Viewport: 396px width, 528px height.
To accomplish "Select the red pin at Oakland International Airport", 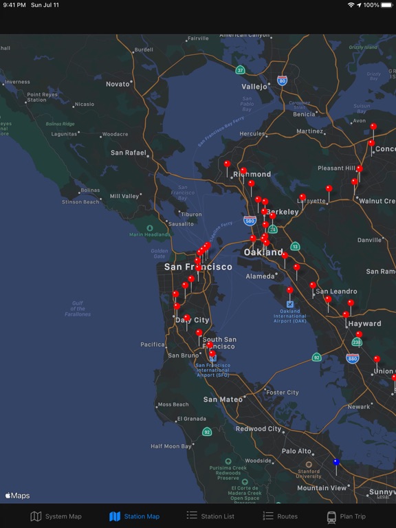I will tap(289, 290).
